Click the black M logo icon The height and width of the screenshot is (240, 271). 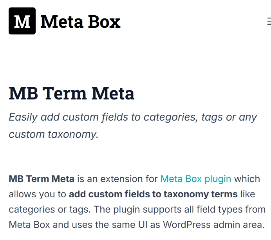(22, 21)
